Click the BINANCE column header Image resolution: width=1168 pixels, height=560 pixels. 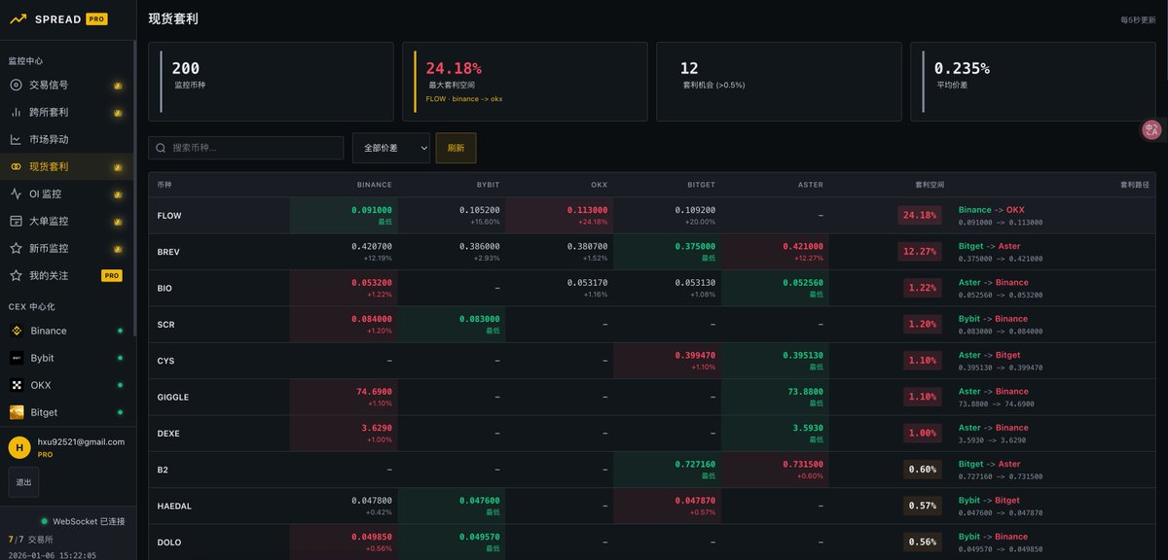pyautogui.click(x=374, y=184)
